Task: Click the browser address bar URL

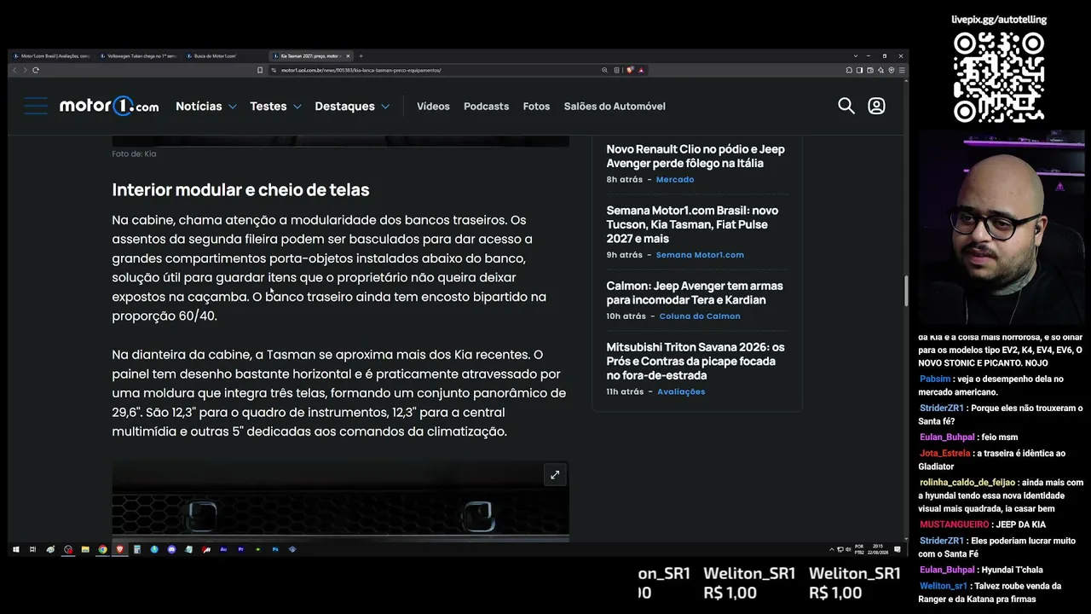Action: pyautogui.click(x=361, y=70)
